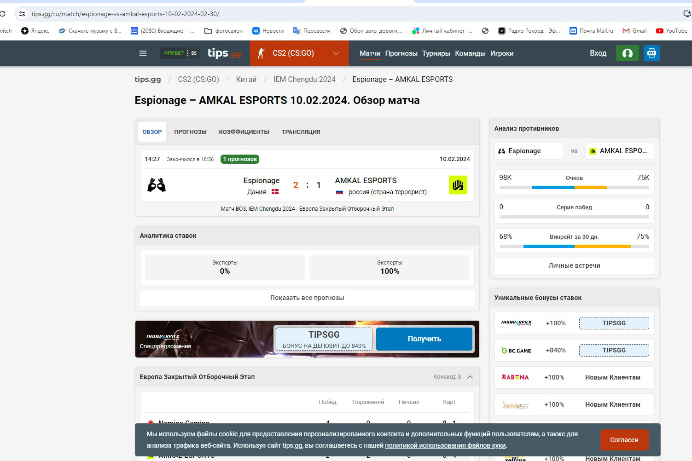Switch to the ПРОГНОЗЫ tab

tap(190, 132)
